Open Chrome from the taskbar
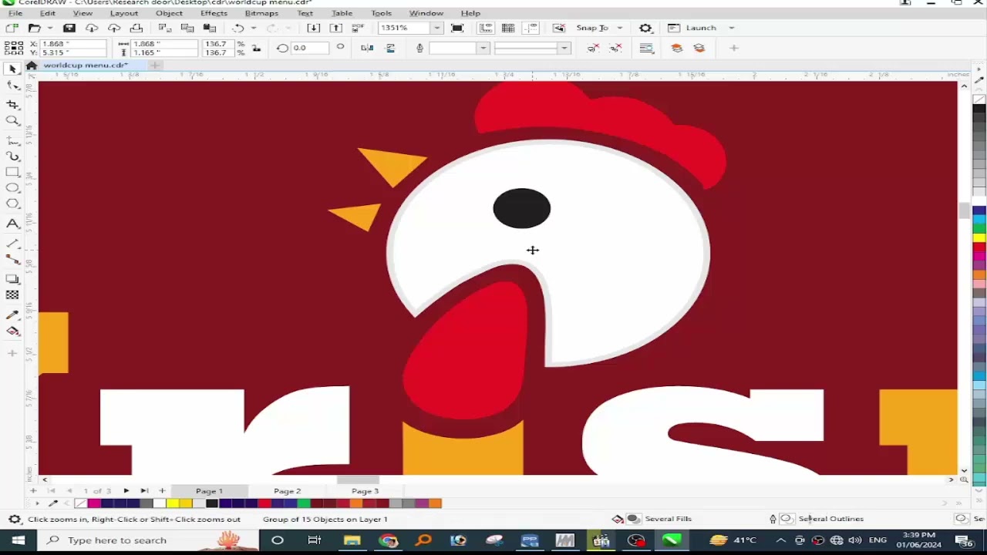 (388, 540)
